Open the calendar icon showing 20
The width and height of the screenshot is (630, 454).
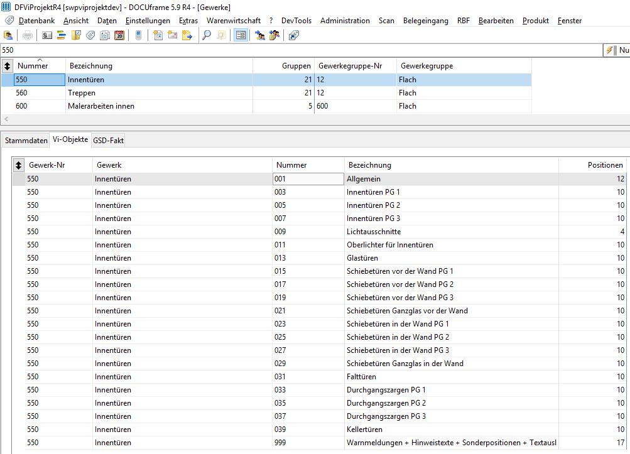[x=119, y=35]
